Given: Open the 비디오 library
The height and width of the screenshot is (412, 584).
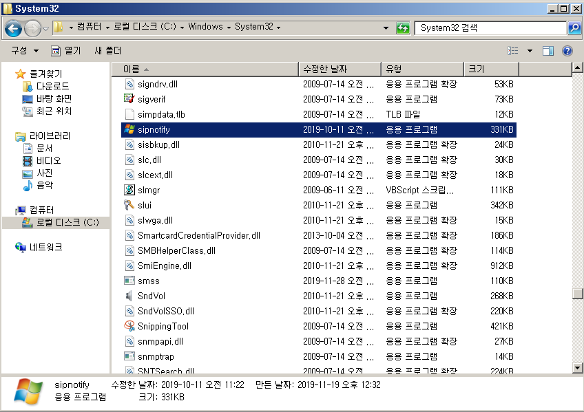Looking at the screenshot, I should [48, 160].
